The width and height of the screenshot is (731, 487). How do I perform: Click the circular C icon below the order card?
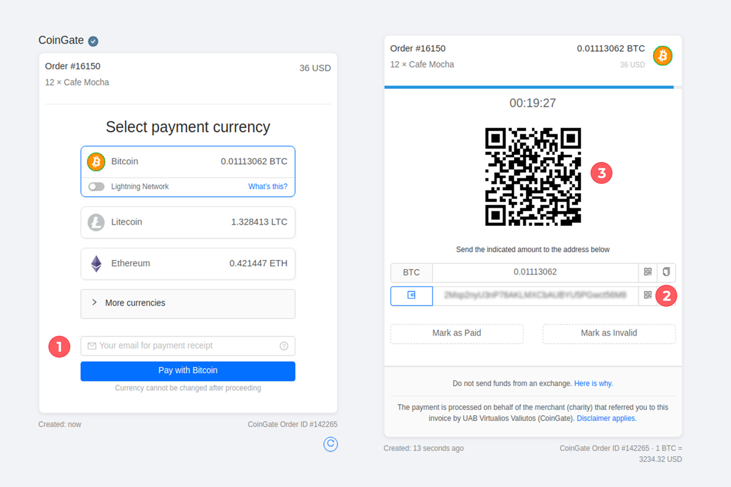tap(330, 444)
